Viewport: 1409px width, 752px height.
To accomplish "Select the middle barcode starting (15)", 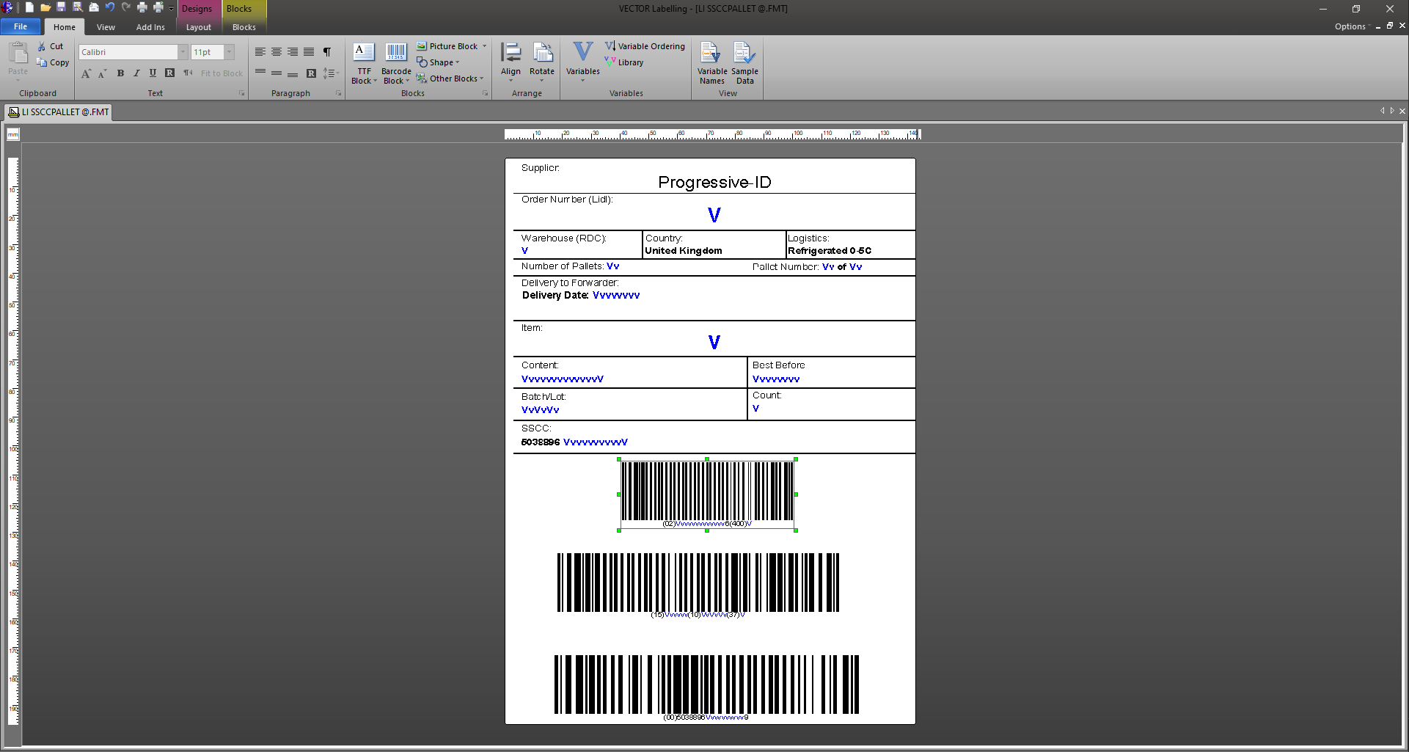I will point(698,585).
